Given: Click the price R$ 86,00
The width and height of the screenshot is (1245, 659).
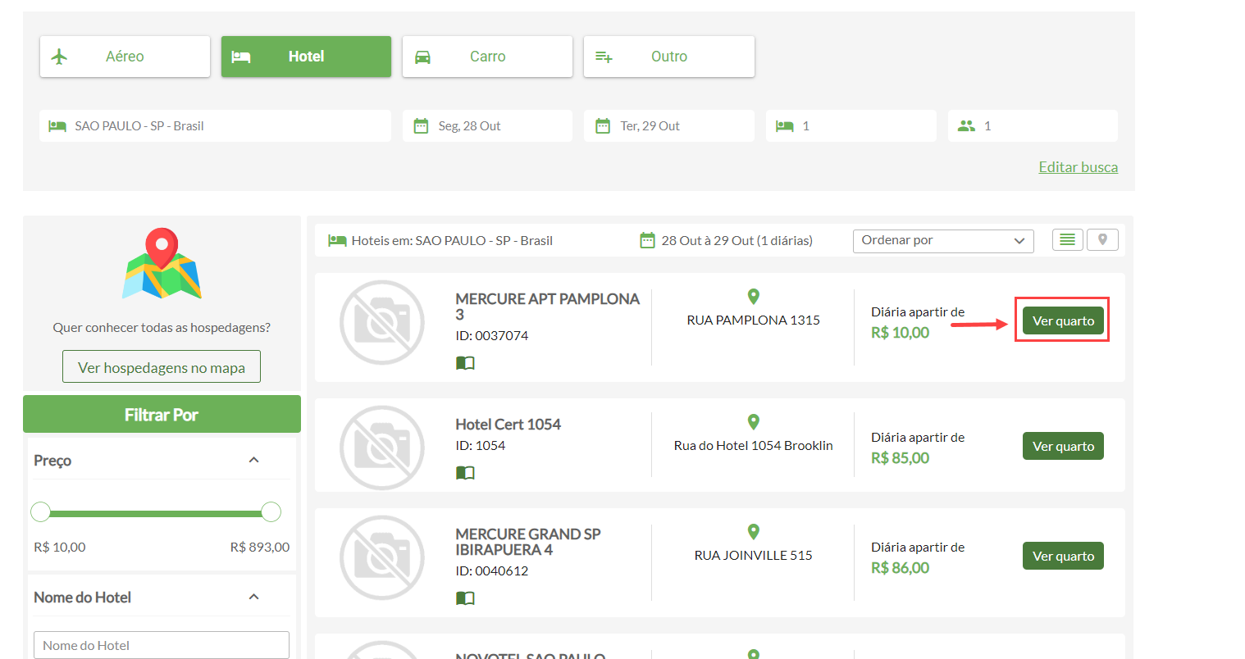Looking at the screenshot, I should click(900, 568).
